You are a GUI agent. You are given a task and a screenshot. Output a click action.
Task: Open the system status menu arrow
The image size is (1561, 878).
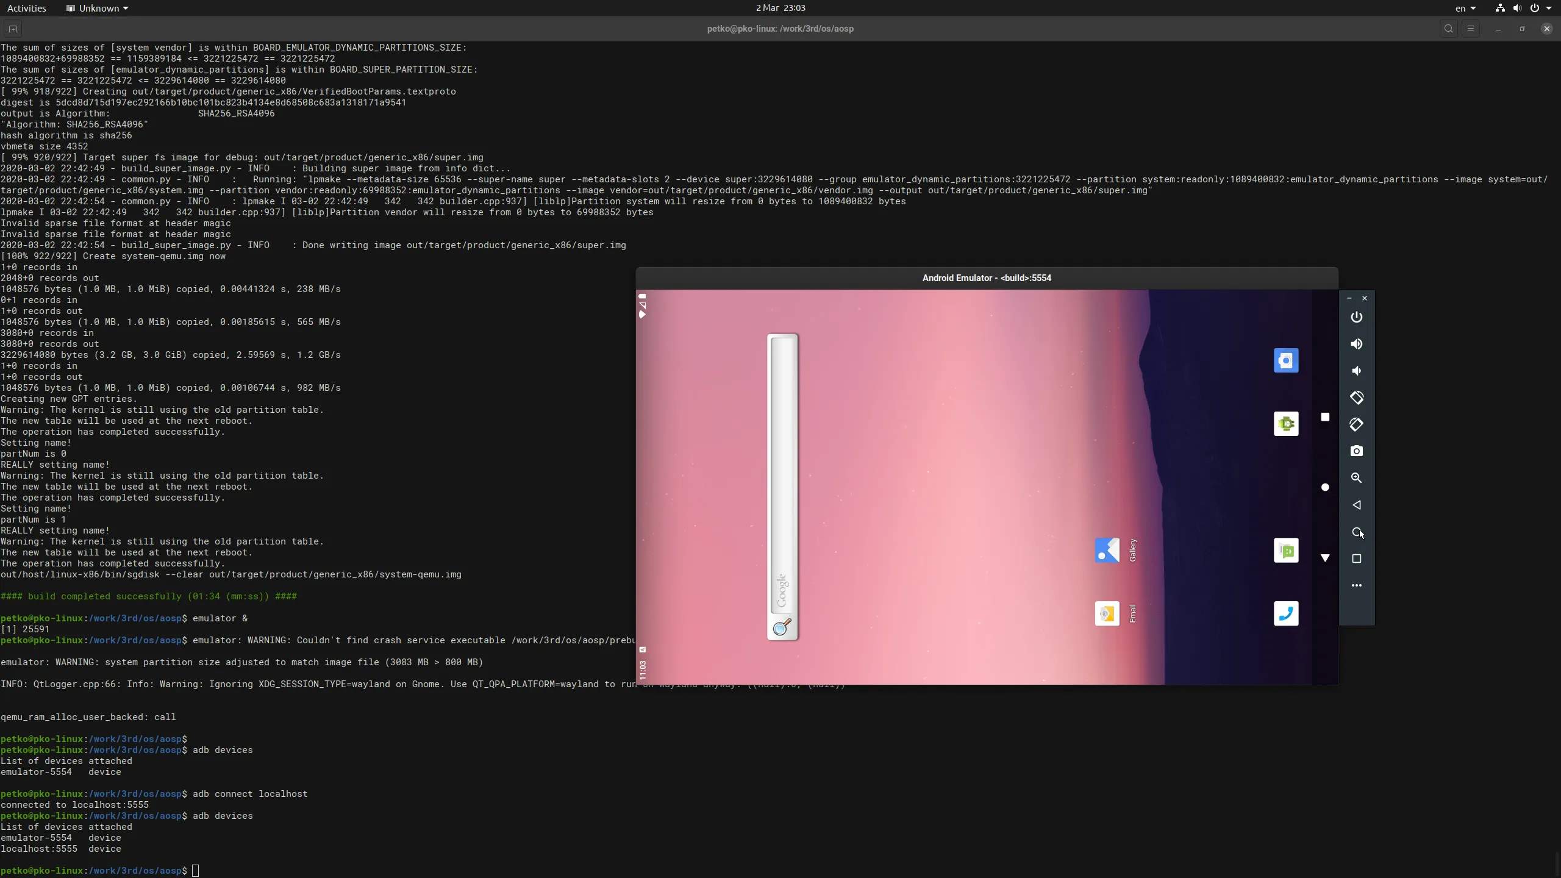[1549, 8]
